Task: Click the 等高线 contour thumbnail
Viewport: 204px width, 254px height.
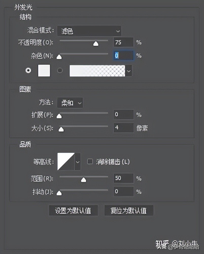Action: click(x=66, y=161)
